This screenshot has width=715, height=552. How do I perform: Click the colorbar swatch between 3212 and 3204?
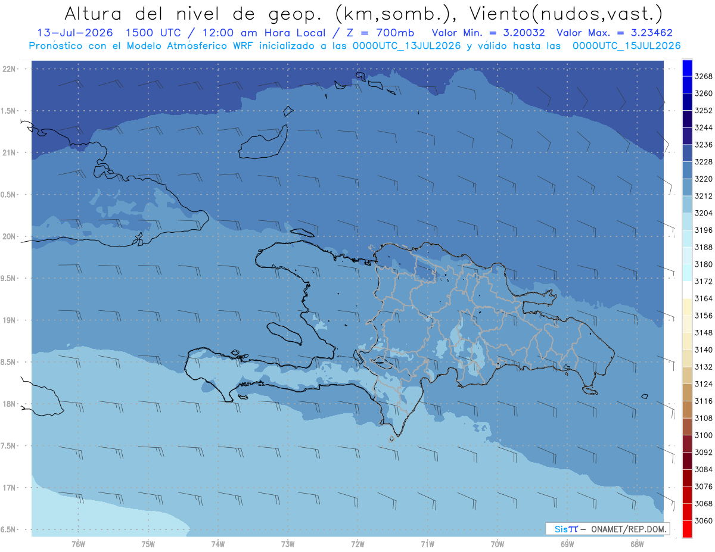pyautogui.click(x=687, y=204)
